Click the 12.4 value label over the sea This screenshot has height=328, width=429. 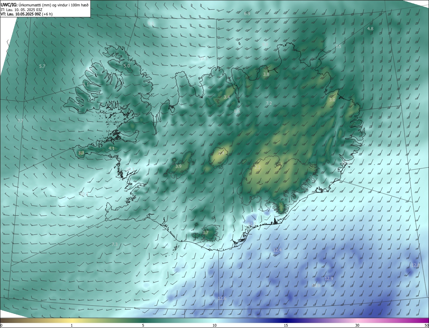[x=278, y=250]
